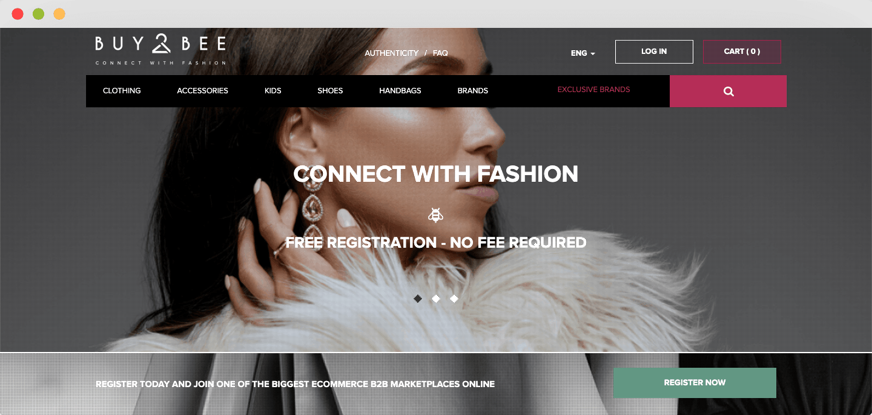872x415 pixels.
Task: Open the Brands menu
Action: (x=473, y=91)
